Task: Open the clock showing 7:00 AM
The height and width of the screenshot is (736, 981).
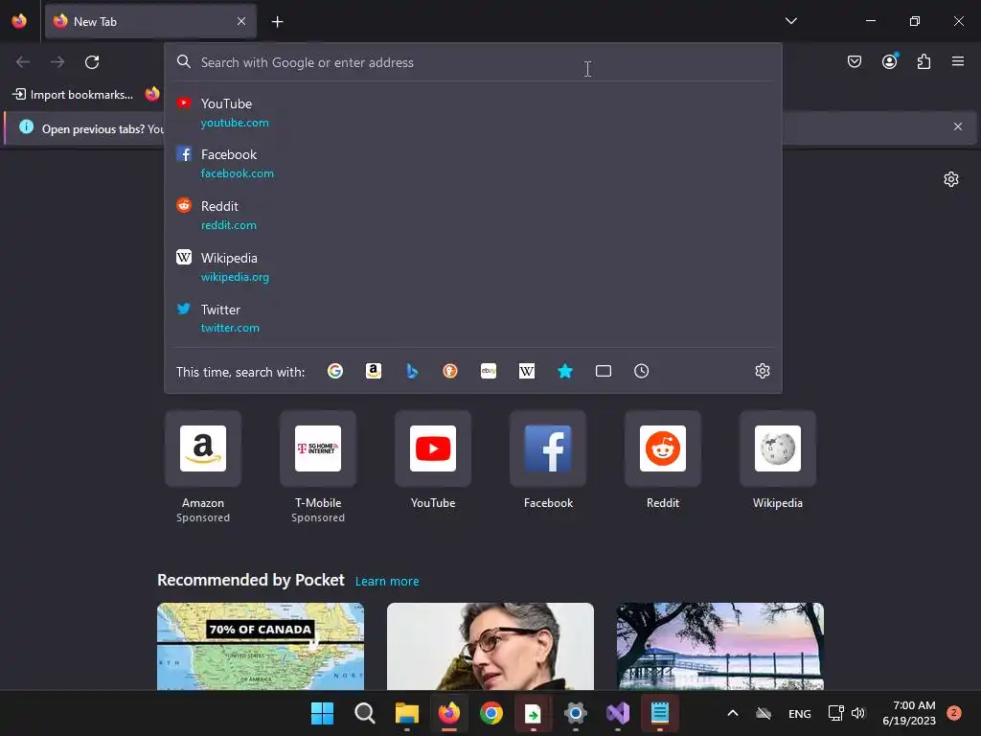Action: click(909, 713)
